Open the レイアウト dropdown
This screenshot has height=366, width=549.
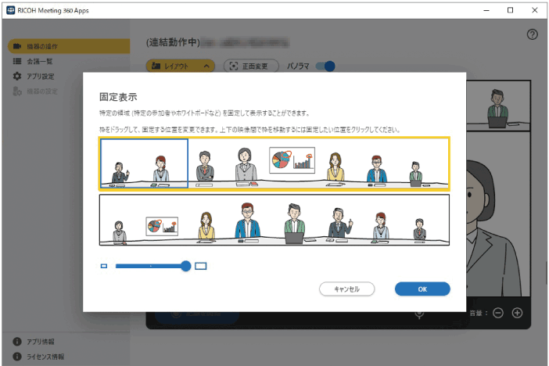(181, 66)
